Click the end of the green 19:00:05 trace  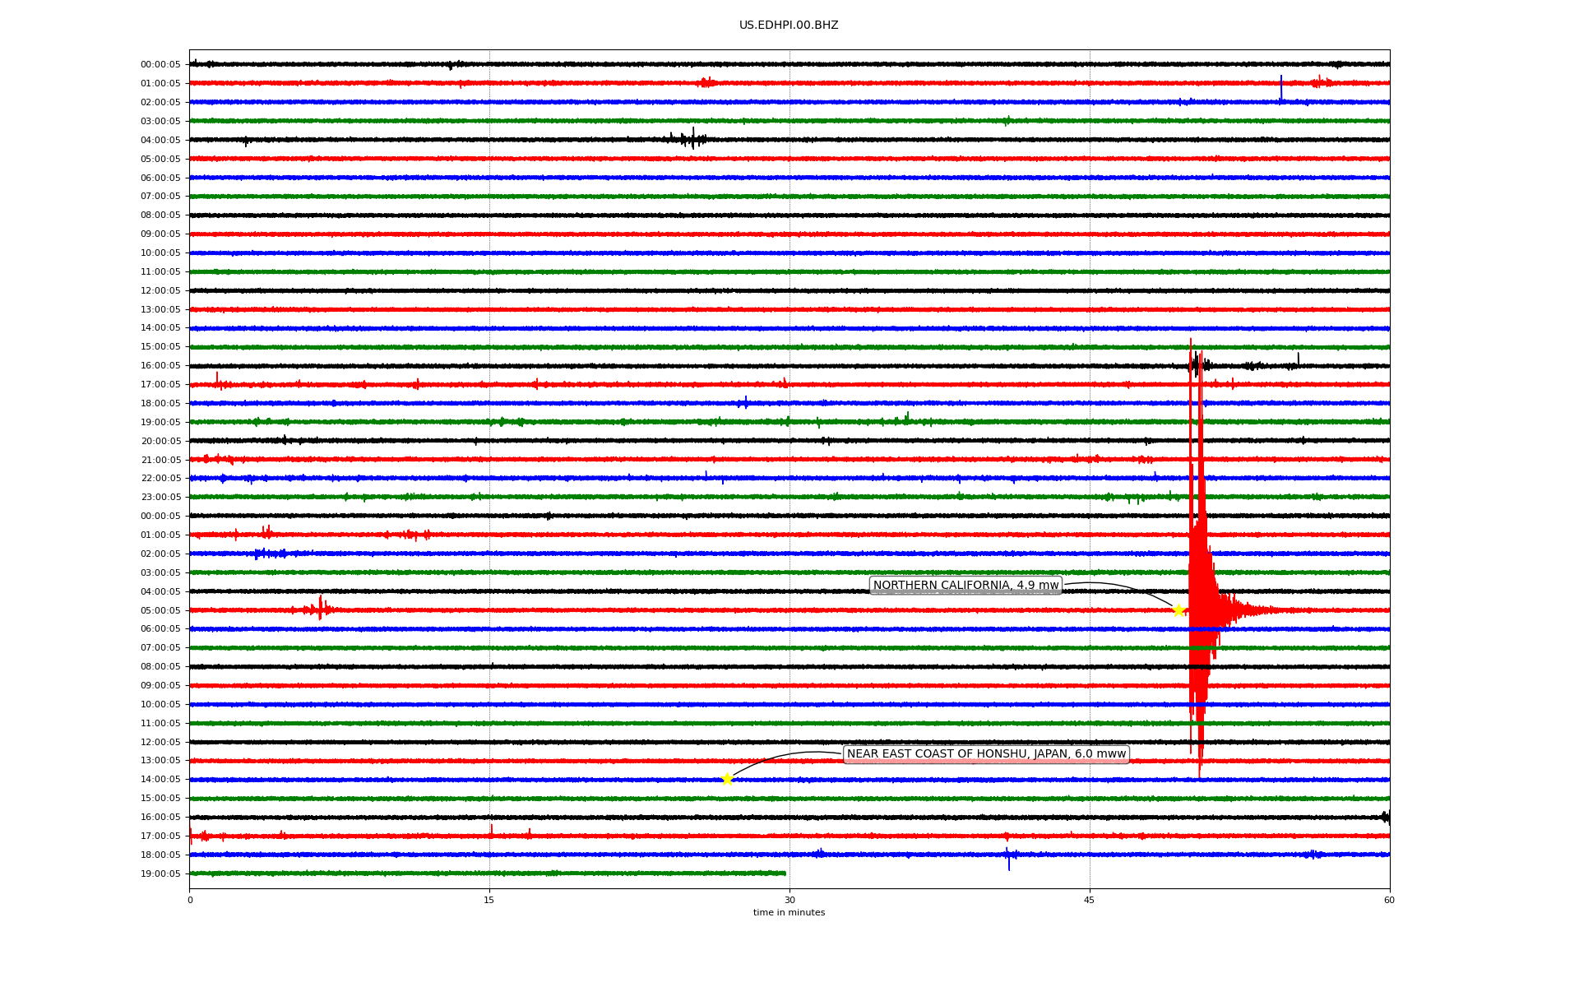[x=785, y=873]
